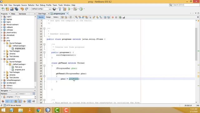This screenshot has width=200, height=113.
Task: Switch to the Services tab
Action: (22, 14)
